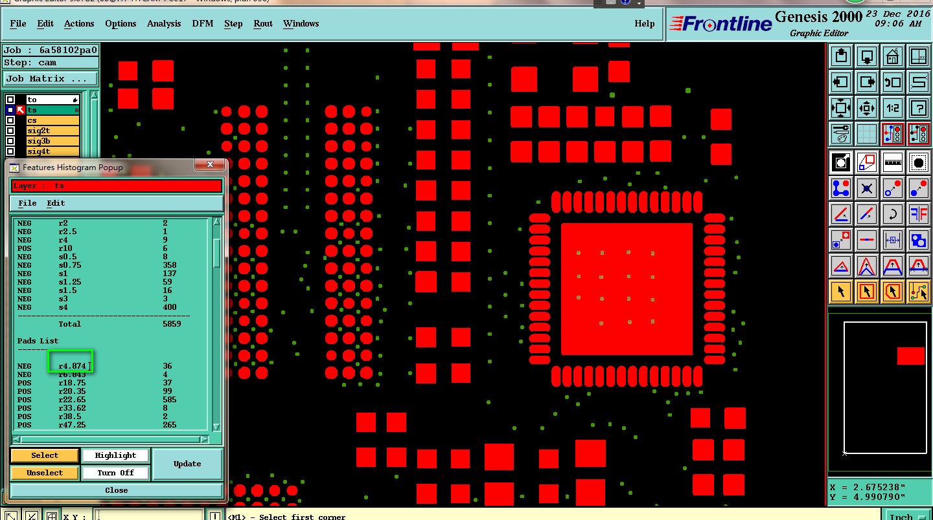The image size is (933, 520).
Task: Select the dimension arrows icon
Action: (893, 240)
